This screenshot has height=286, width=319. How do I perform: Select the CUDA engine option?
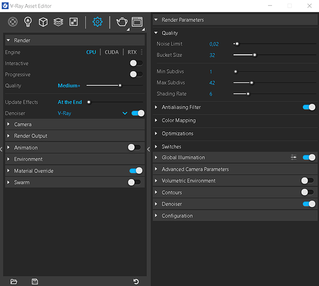(x=112, y=52)
